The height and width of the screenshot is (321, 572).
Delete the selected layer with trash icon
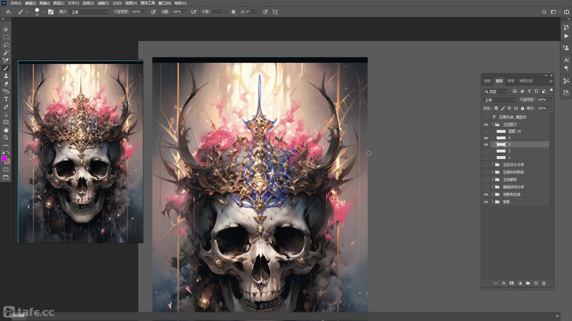(544, 283)
